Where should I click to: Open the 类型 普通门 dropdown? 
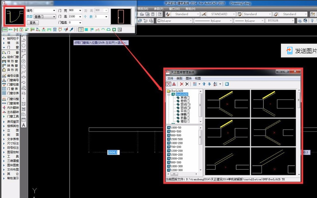(x=54, y=17)
